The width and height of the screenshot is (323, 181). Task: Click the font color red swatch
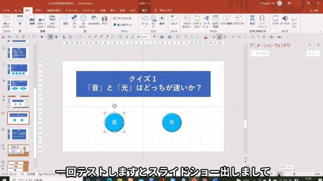[x=205, y=37]
